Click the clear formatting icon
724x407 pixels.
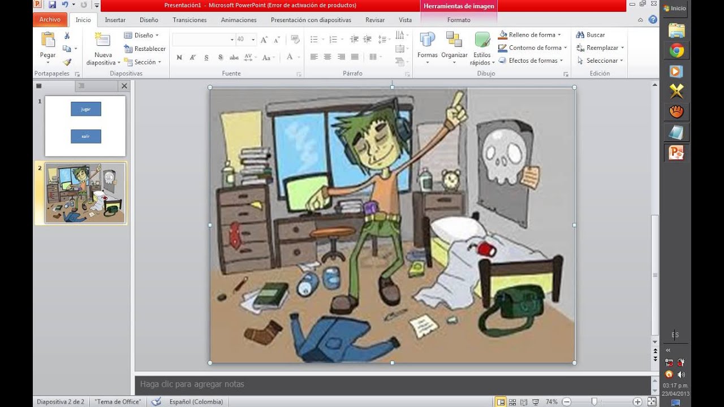point(295,40)
